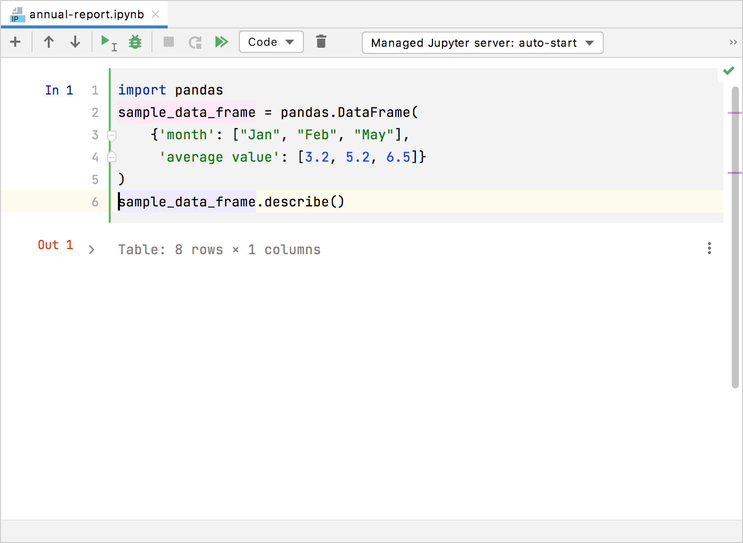Click the 'average value' key string

220,157
